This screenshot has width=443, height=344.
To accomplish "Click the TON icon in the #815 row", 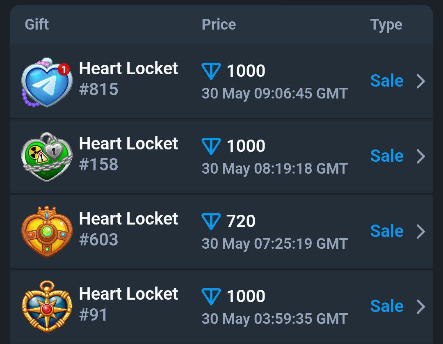I will (x=211, y=71).
